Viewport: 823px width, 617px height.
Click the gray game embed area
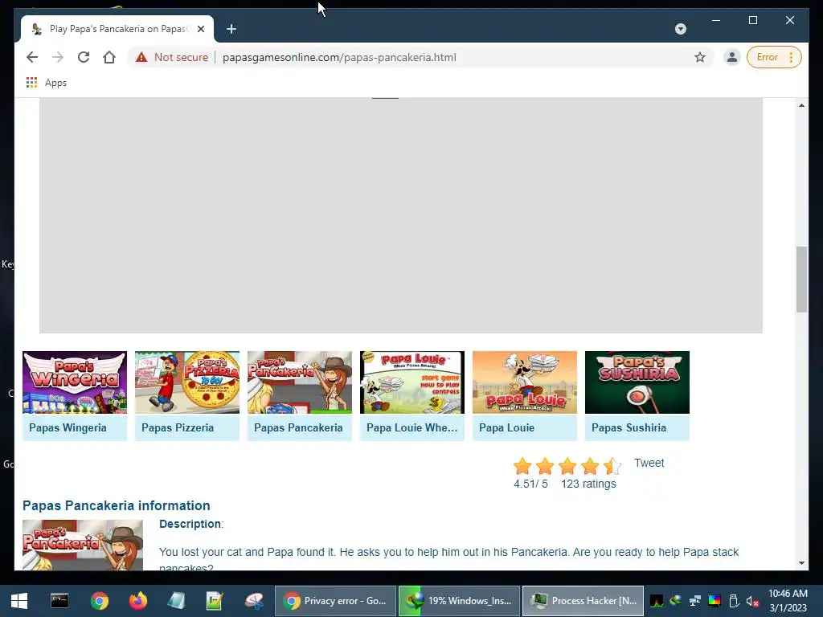click(400, 215)
